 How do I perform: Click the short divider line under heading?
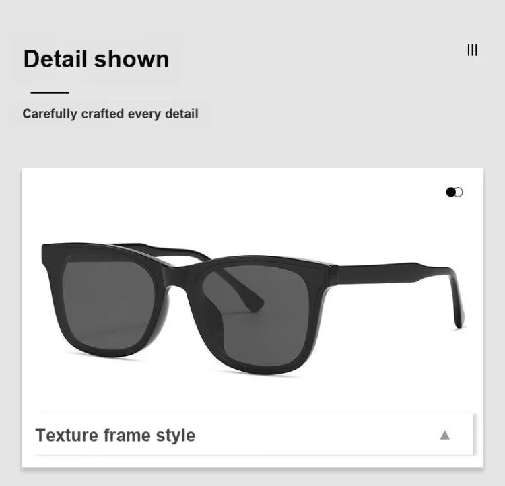coord(50,92)
